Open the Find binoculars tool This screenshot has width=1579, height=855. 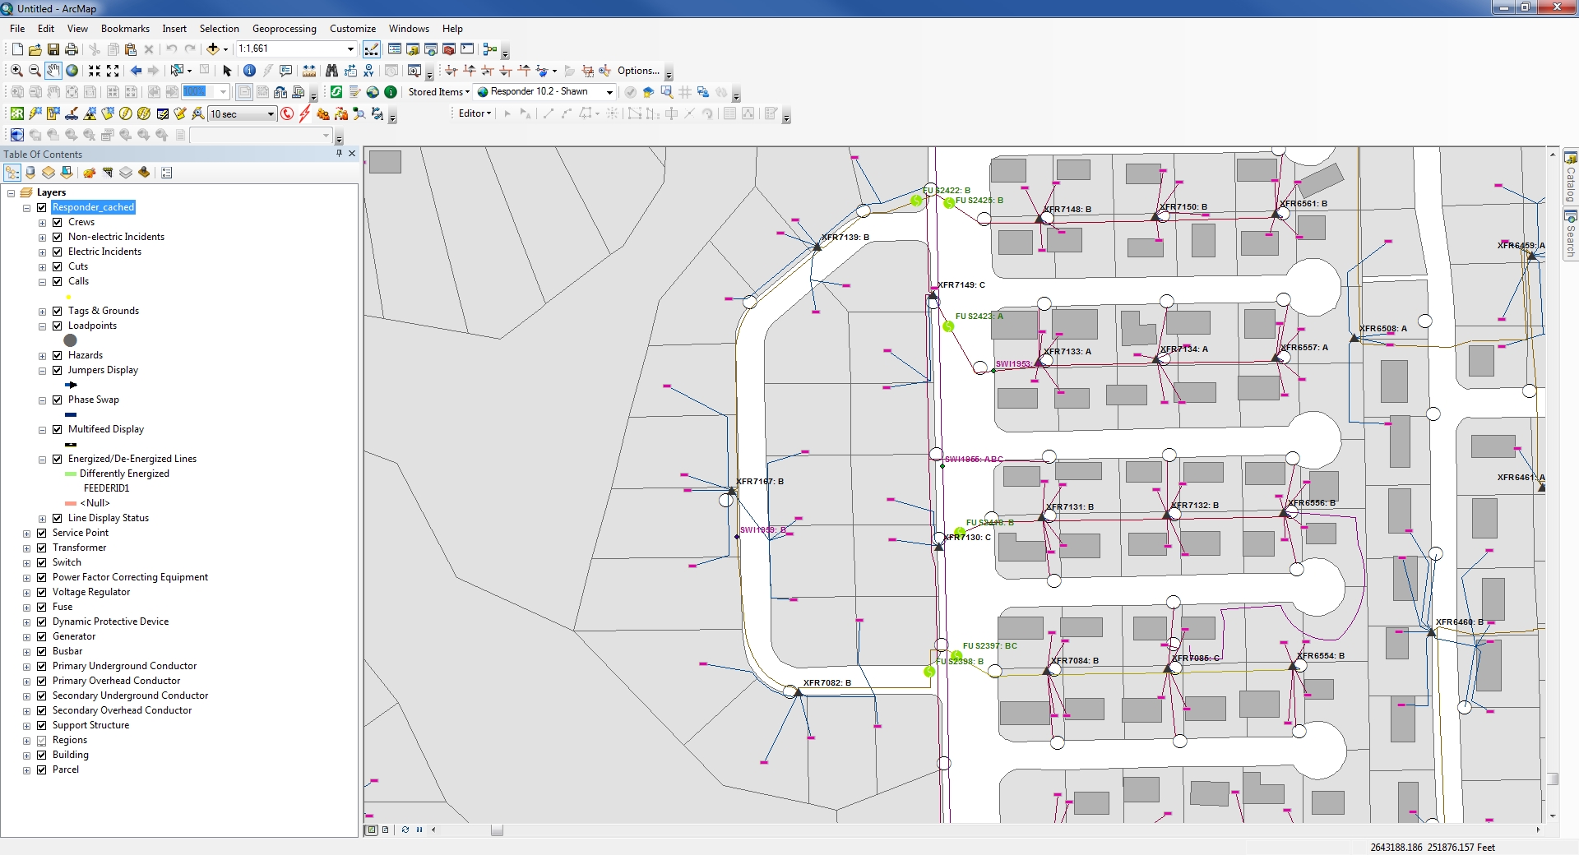(x=331, y=71)
